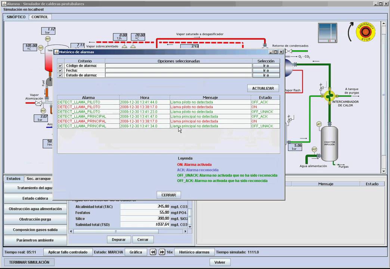Click the Fecha selected-options field
This screenshot has height=269, width=390.
click(x=179, y=70)
